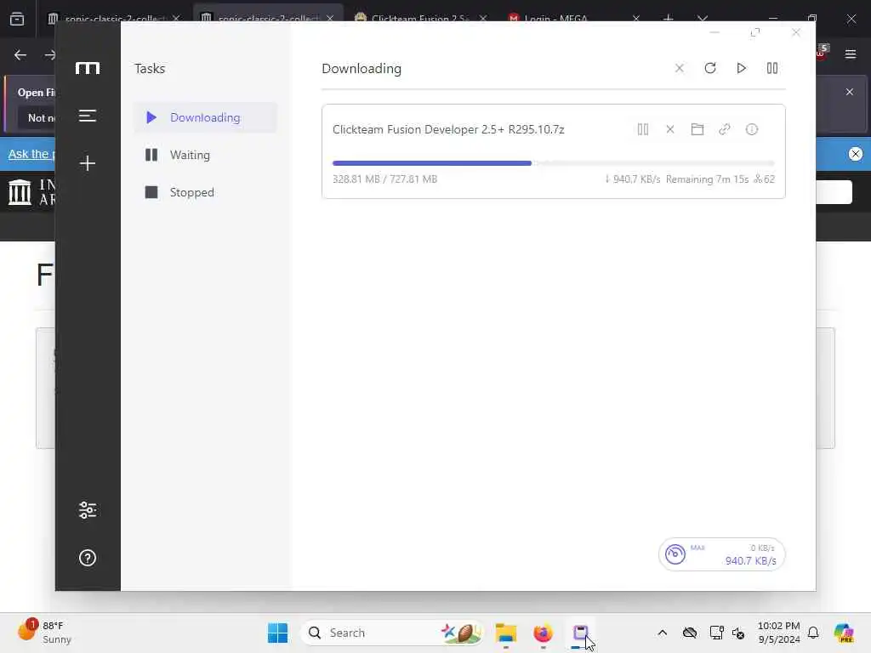The image size is (871, 653).
Task: Show Clickteam Fusion file in folder
Action: pos(697,129)
